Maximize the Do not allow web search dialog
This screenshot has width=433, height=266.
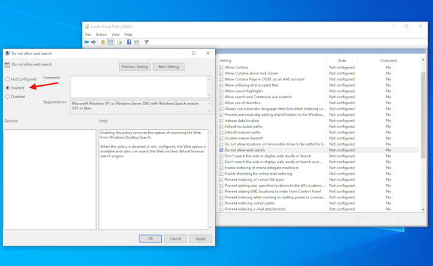tap(193, 53)
